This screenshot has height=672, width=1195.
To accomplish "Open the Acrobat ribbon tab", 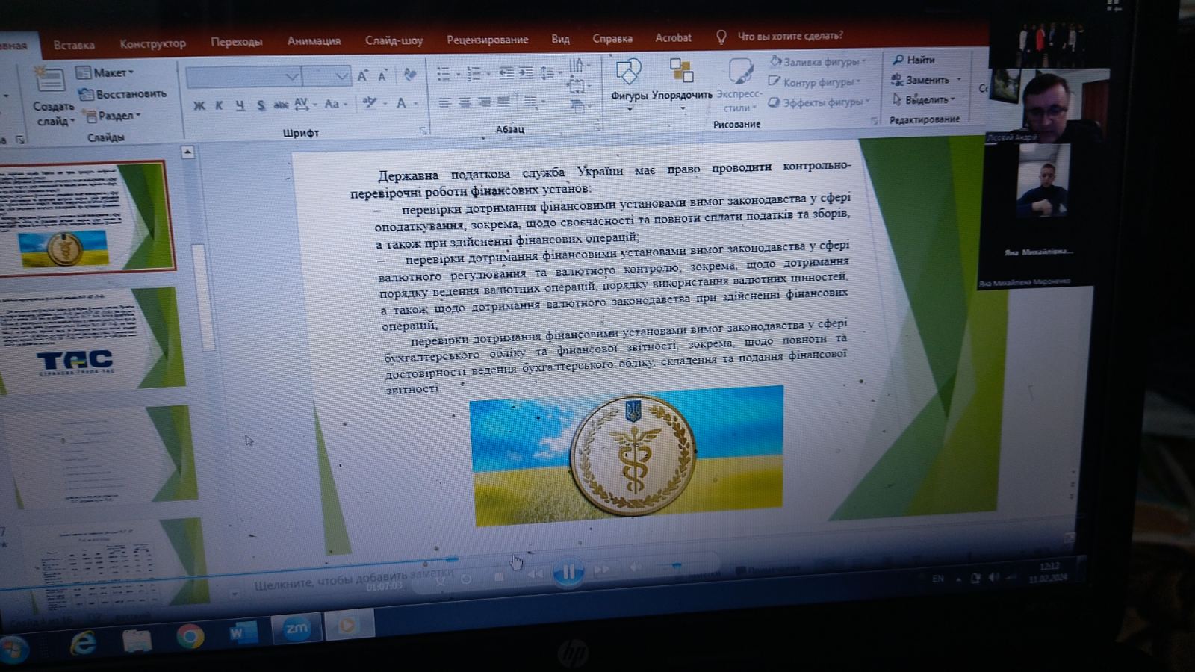I will tap(673, 37).
